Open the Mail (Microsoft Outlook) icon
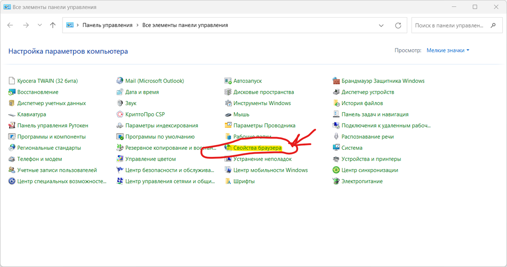 (120, 81)
